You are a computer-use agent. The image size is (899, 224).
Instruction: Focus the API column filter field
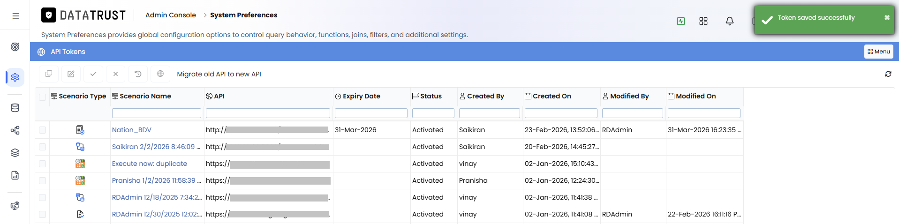pyautogui.click(x=268, y=113)
